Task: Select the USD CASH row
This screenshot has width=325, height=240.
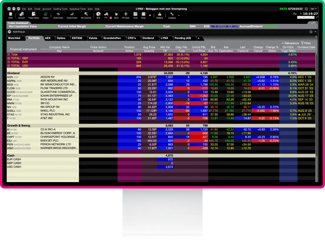Action: [161, 167]
